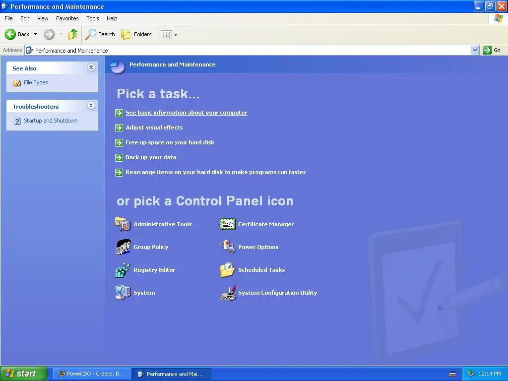This screenshot has width=508, height=381.
Task: Open the Certificate Manager icon
Action: (227, 224)
